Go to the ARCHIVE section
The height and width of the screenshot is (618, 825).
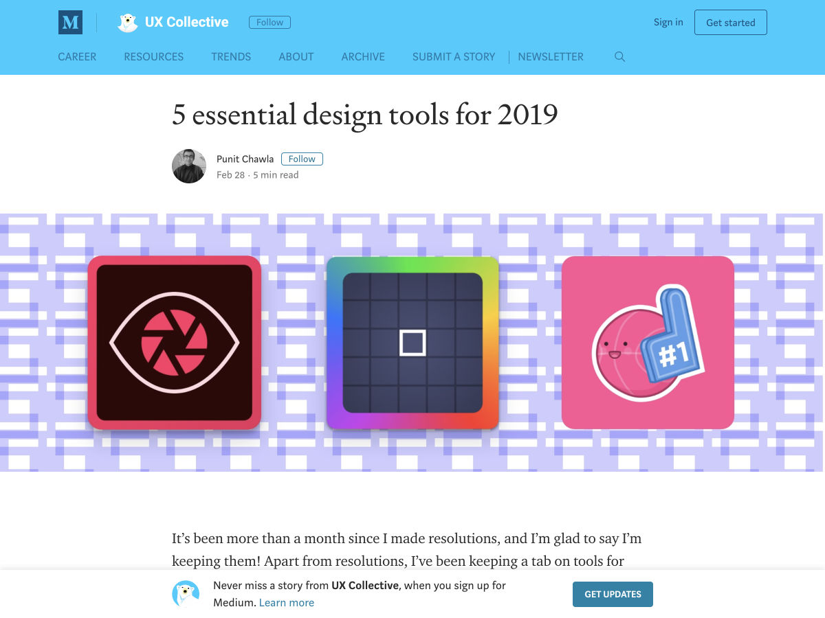pyautogui.click(x=363, y=57)
